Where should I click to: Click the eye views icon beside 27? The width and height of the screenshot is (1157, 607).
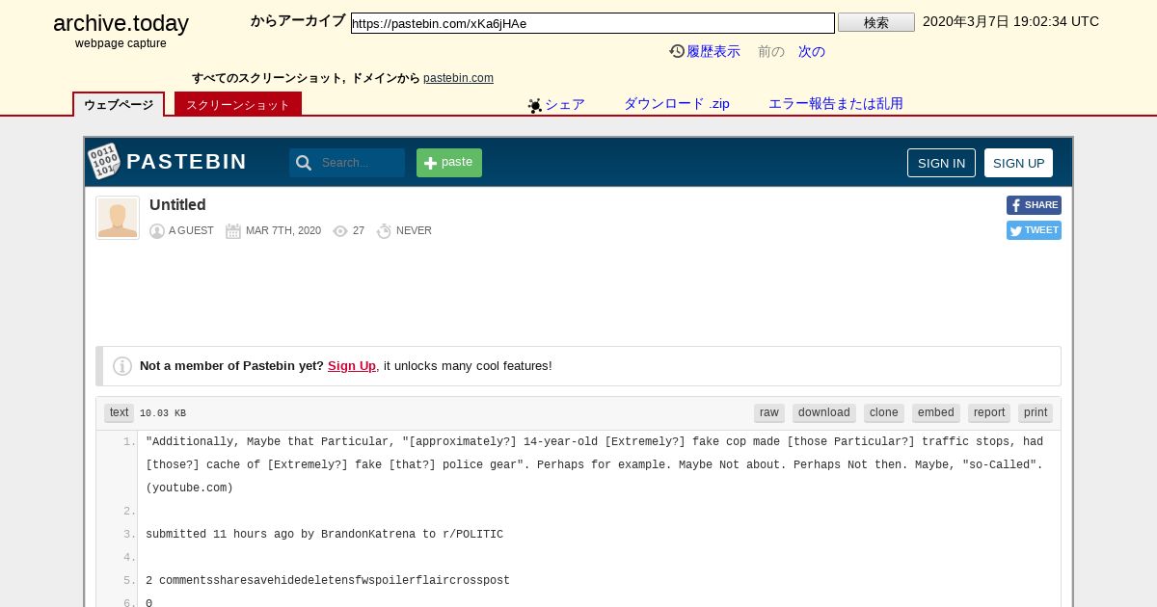pos(340,231)
